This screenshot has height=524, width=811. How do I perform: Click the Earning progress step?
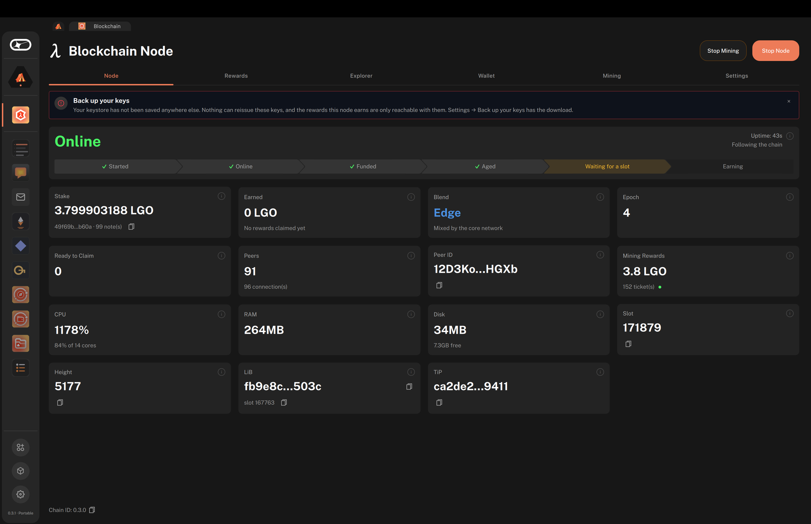pos(733,167)
